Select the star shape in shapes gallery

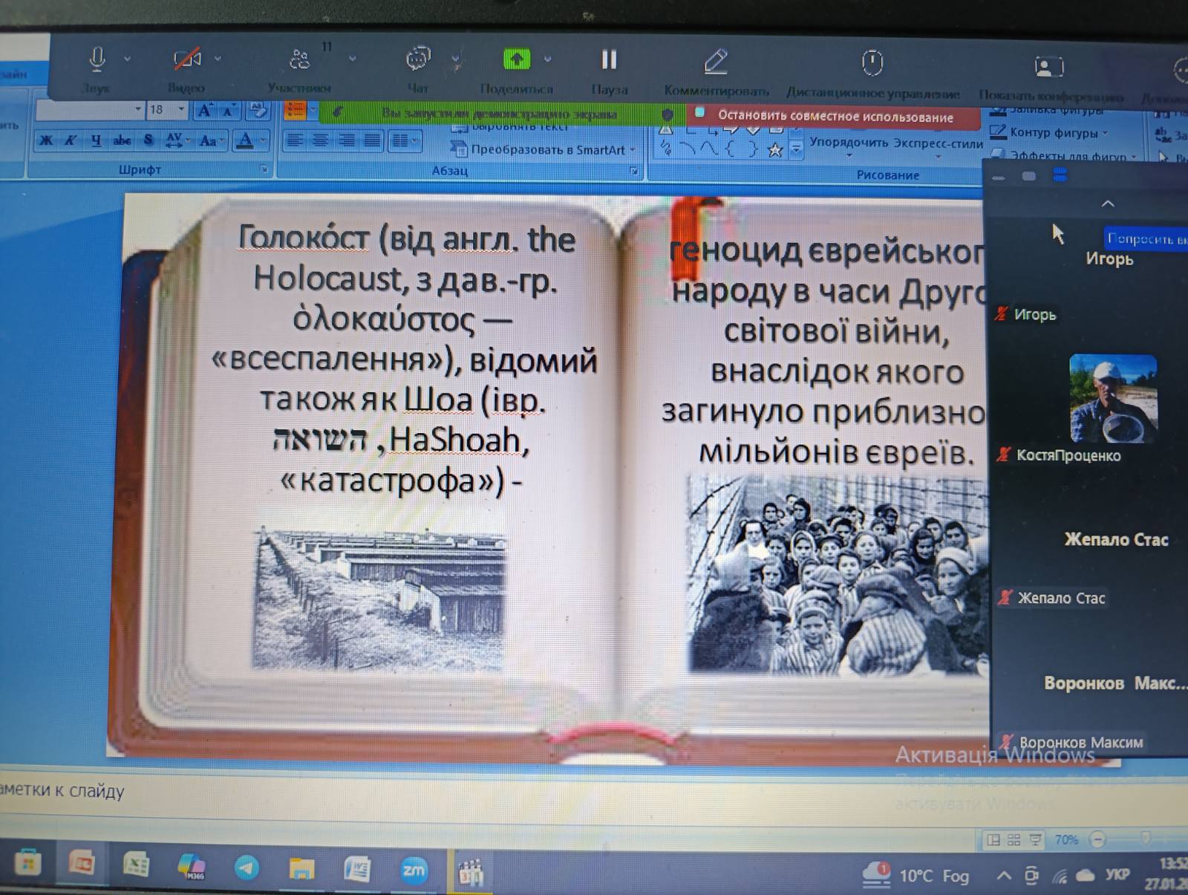(x=775, y=150)
